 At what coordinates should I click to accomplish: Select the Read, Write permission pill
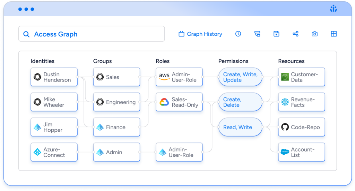click(x=240, y=127)
